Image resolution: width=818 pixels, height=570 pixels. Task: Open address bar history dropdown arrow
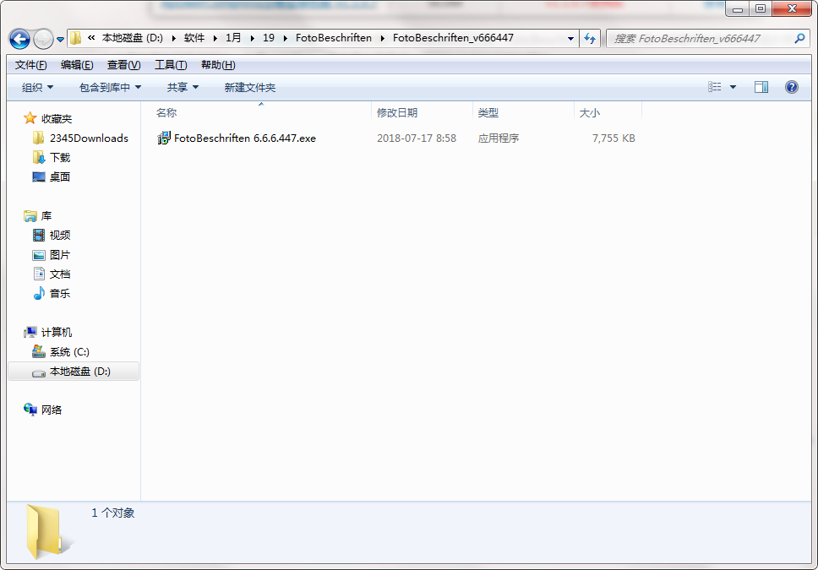point(570,39)
